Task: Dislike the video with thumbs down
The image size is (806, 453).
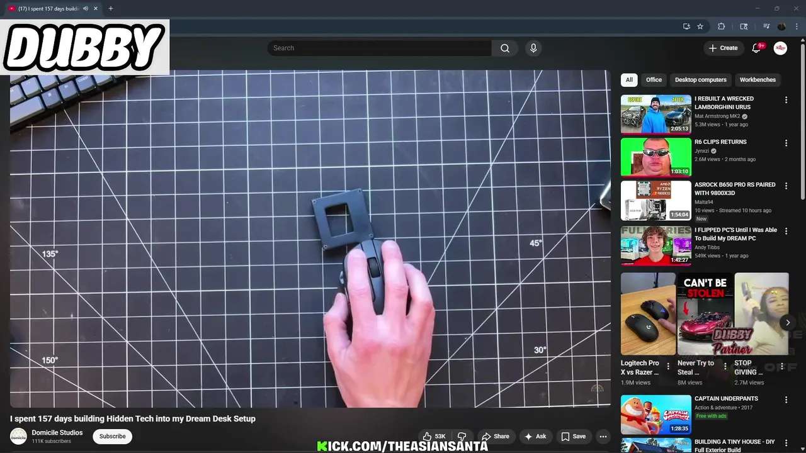Action: (x=462, y=437)
